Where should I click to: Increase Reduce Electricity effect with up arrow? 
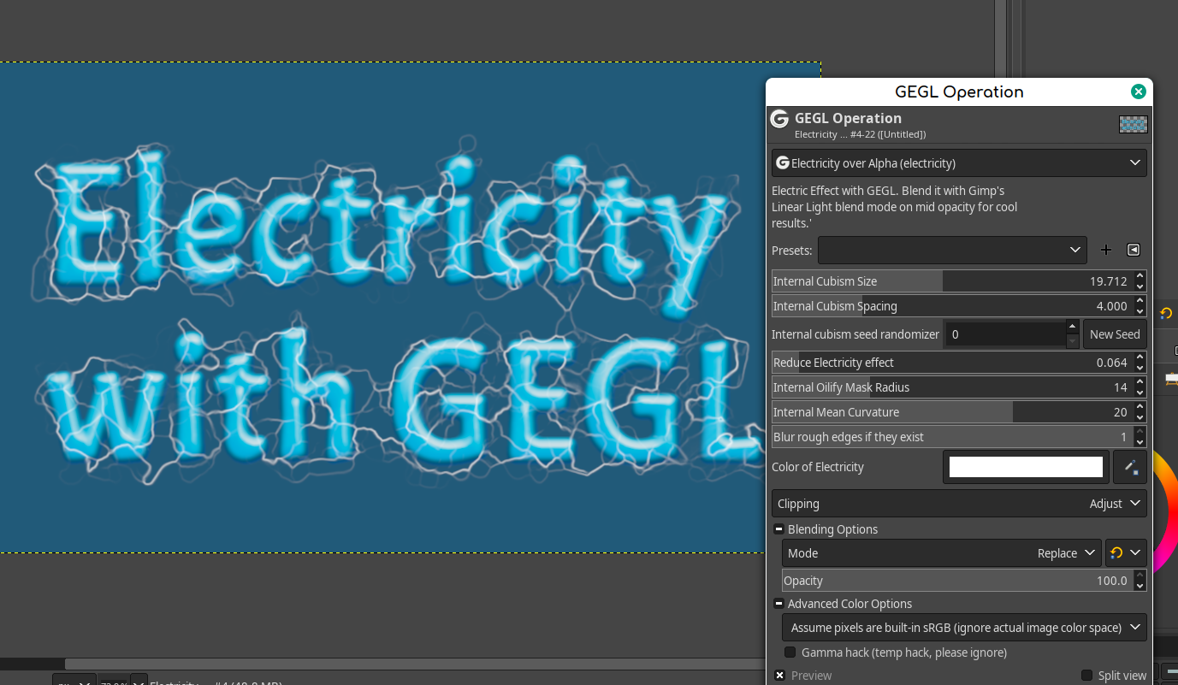click(1140, 357)
